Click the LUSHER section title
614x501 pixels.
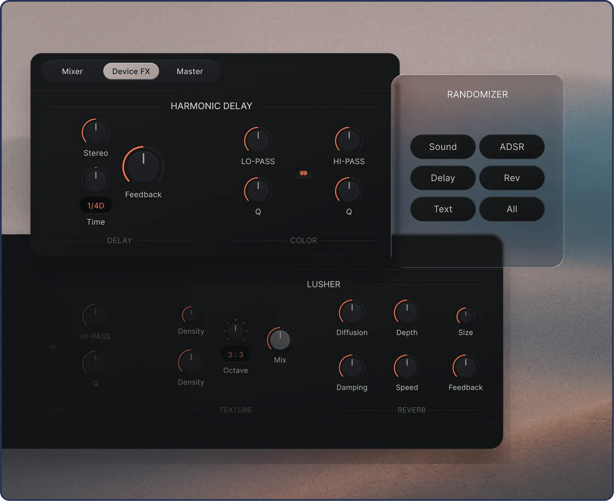(323, 284)
